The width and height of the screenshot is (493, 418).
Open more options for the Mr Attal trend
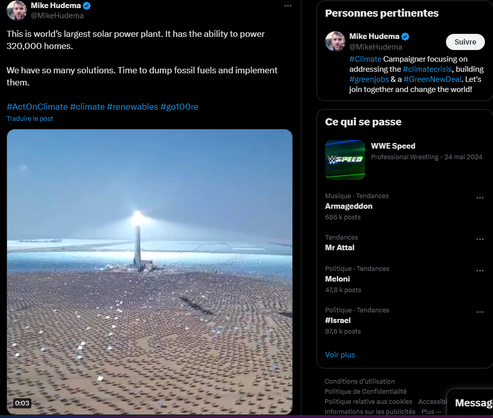click(x=480, y=239)
